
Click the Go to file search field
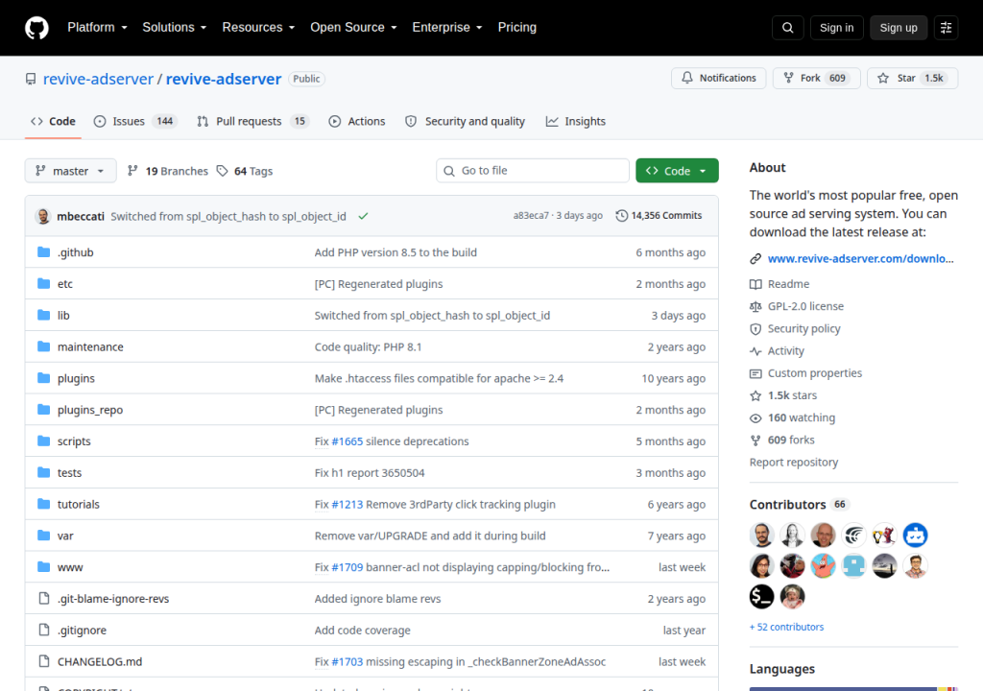pyautogui.click(x=532, y=171)
